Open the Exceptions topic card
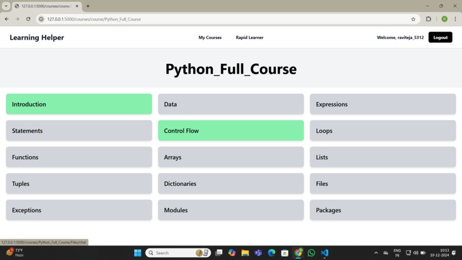The width and height of the screenshot is (462, 260). pyautogui.click(x=79, y=210)
